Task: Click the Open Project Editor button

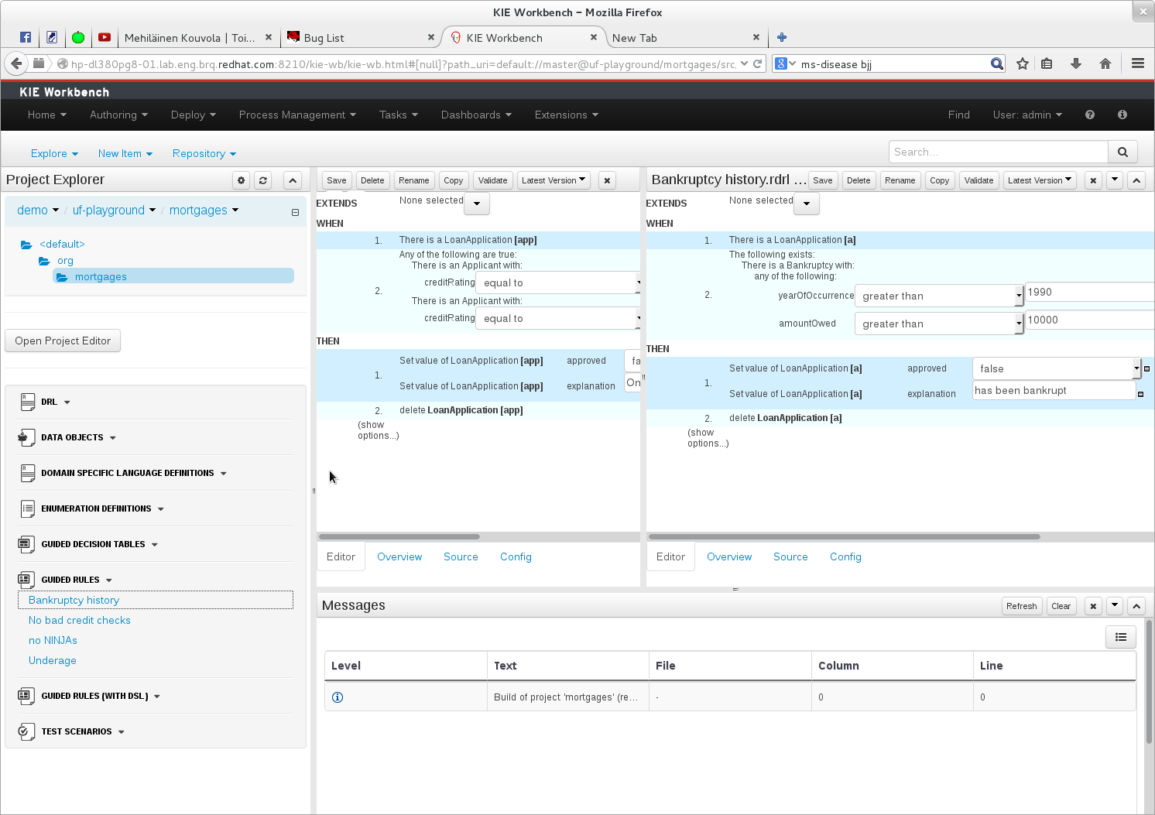Action: click(x=63, y=341)
